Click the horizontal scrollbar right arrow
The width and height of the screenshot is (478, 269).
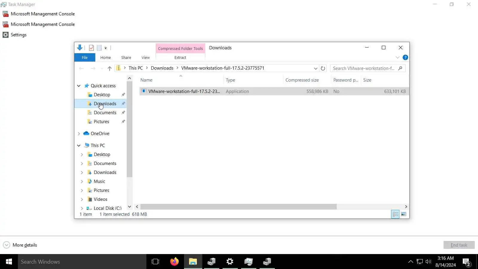coord(406,207)
